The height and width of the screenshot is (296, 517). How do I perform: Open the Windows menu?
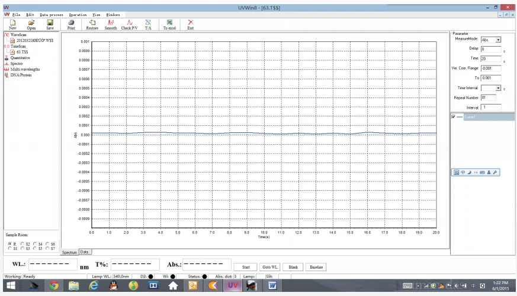[113, 15]
